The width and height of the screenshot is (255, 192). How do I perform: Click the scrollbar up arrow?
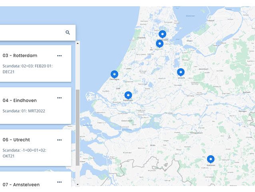78,43
